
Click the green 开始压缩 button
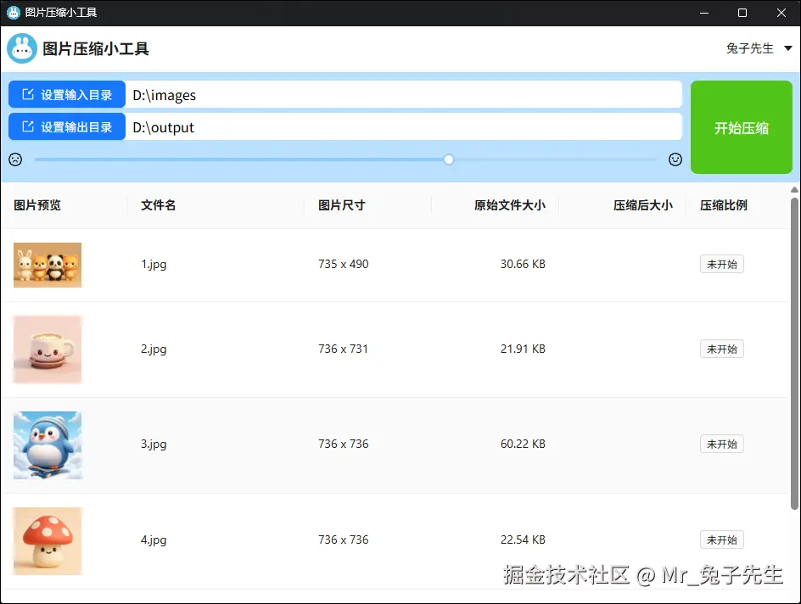point(741,127)
